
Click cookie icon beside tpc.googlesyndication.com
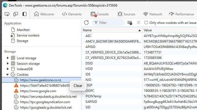point(16,102)
